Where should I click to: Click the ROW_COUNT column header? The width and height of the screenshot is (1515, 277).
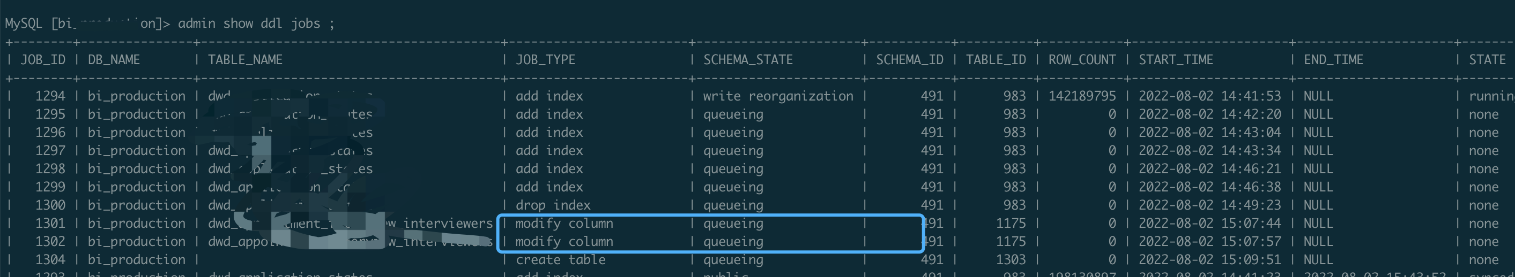click(x=1081, y=60)
